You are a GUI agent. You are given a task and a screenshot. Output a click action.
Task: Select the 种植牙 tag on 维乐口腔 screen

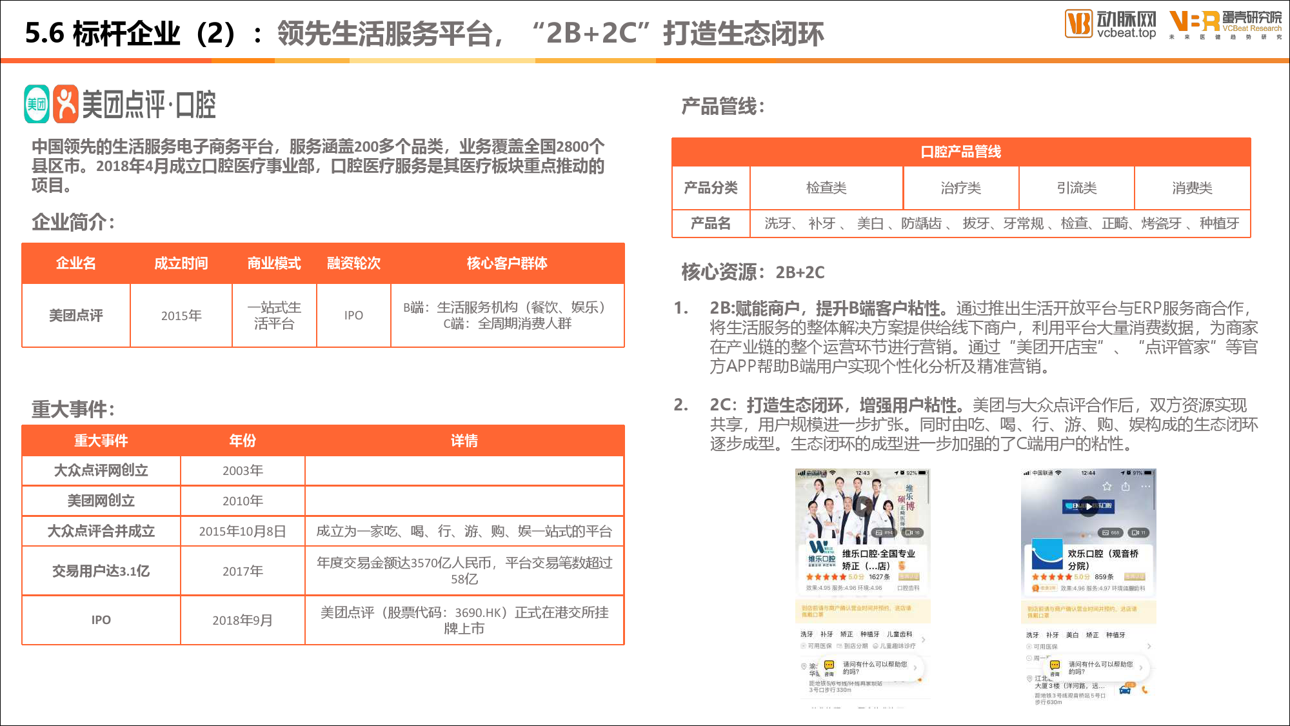[869, 634]
